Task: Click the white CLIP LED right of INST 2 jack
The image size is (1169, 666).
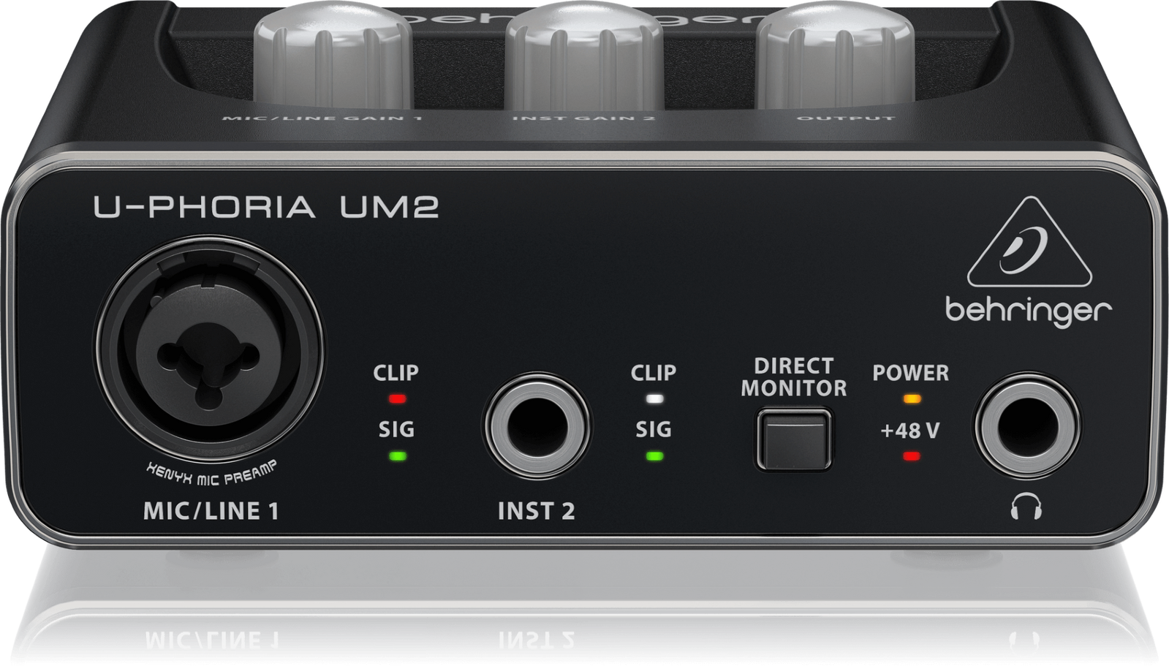Action: pos(654,400)
